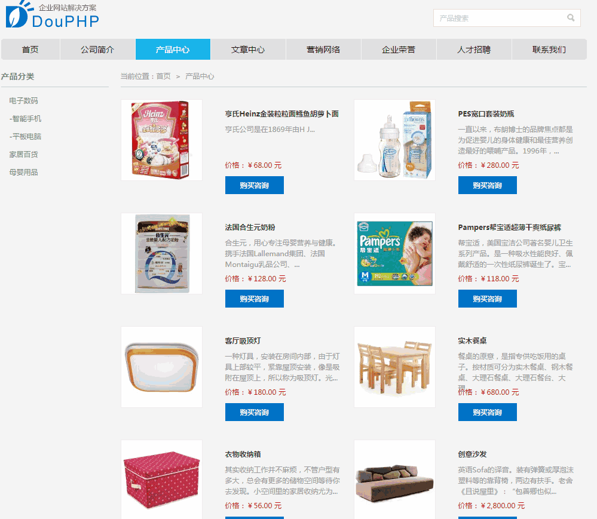Choose the 母婴用品 category
Viewport: 597px width, 519px height.
24,173
